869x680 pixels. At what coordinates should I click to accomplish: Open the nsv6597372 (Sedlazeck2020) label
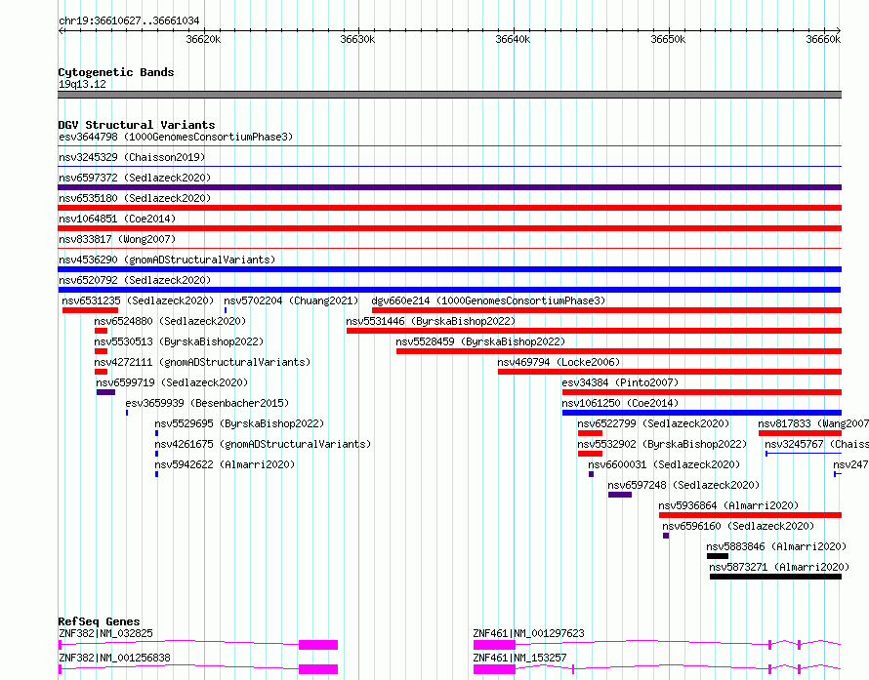(135, 178)
